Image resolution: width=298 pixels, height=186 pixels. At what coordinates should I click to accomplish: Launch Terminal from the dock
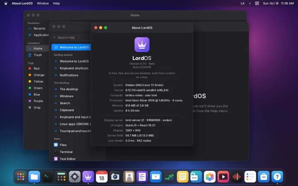tap(48, 177)
